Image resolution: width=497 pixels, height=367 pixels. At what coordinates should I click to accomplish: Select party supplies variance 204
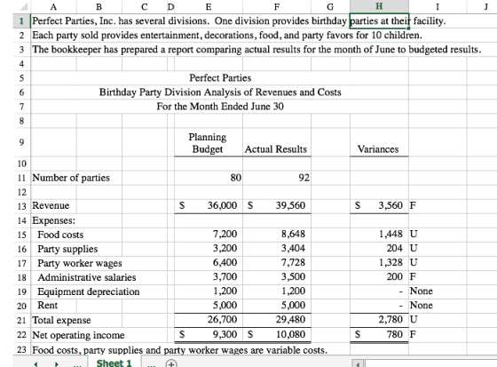(379, 248)
